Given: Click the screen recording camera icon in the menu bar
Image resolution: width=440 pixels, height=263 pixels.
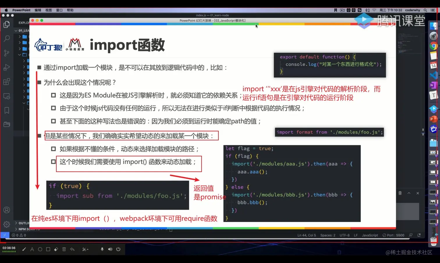Looking at the screenshot, I should (x=343, y=10).
